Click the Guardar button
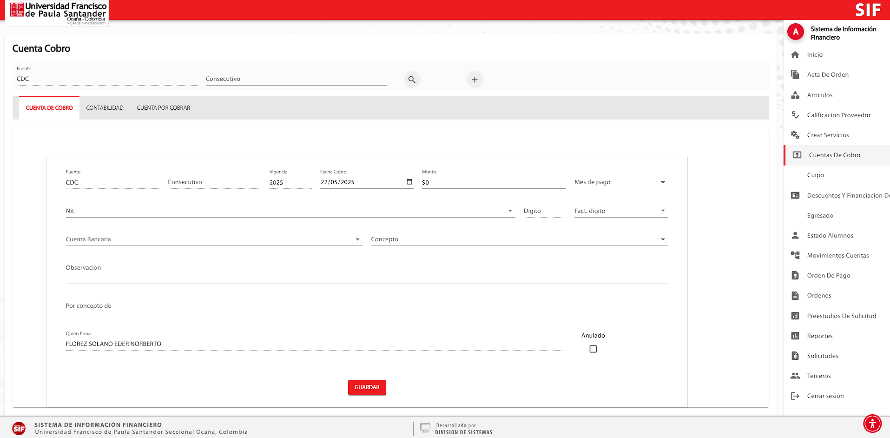The image size is (890, 438). 367,387
